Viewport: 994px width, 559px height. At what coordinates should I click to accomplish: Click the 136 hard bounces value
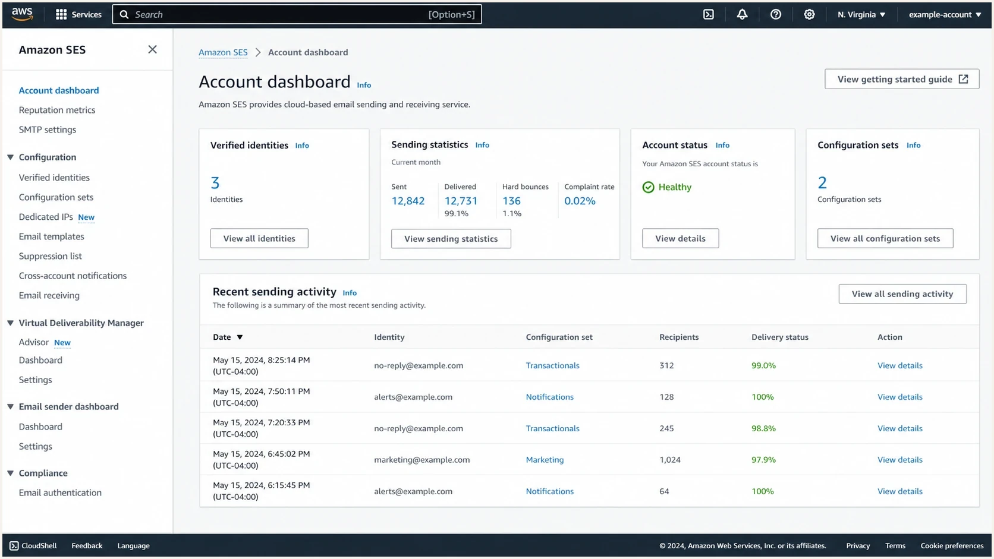coord(511,201)
